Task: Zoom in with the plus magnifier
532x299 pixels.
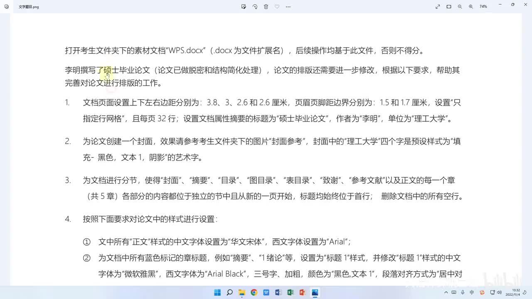Action: tap(471, 7)
